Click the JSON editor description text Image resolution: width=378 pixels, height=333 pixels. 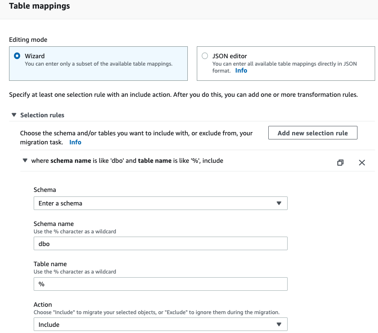(284, 64)
